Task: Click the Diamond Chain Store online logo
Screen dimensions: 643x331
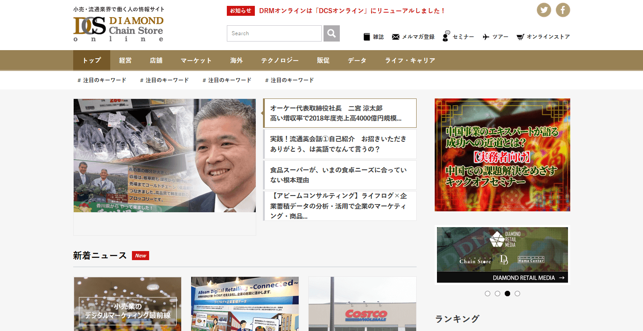Action: [x=118, y=29]
